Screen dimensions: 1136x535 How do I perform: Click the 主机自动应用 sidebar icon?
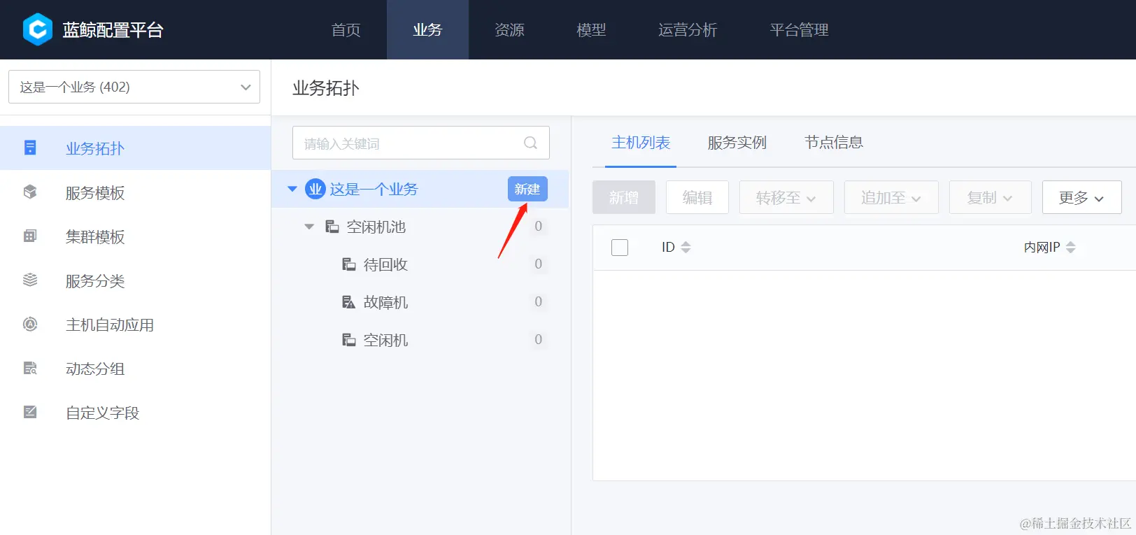(x=30, y=324)
